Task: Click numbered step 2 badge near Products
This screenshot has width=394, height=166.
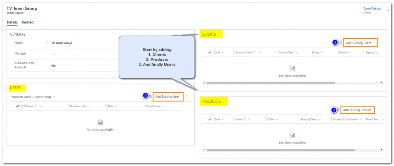Action: (334, 110)
